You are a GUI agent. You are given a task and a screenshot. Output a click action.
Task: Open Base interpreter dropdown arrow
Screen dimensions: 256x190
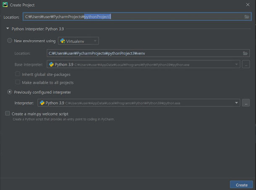236,64
